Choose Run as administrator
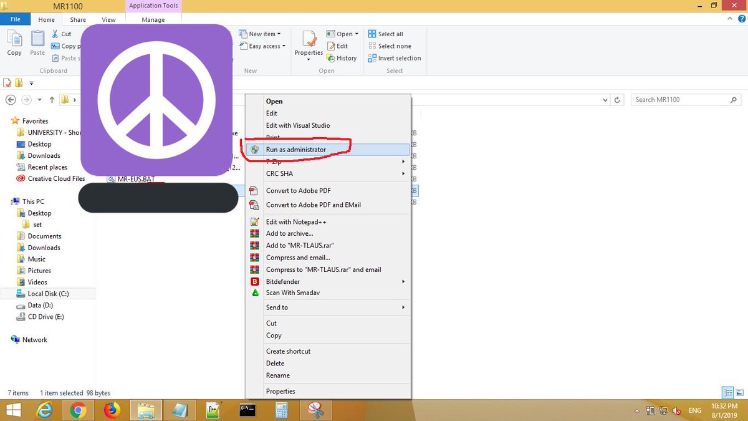 coord(328,150)
